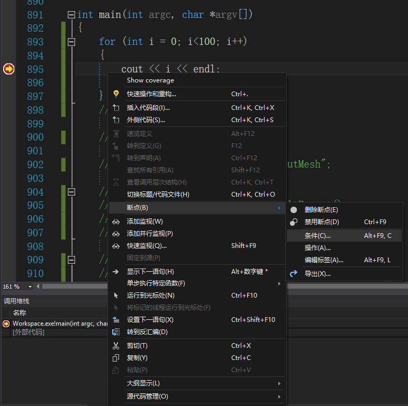Click the 'main' function name in code
This screenshot has width=408, height=406.
tap(110, 15)
